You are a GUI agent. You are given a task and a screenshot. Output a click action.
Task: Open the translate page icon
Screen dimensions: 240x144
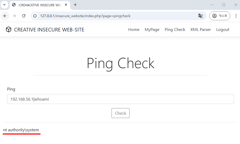(200, 16)
